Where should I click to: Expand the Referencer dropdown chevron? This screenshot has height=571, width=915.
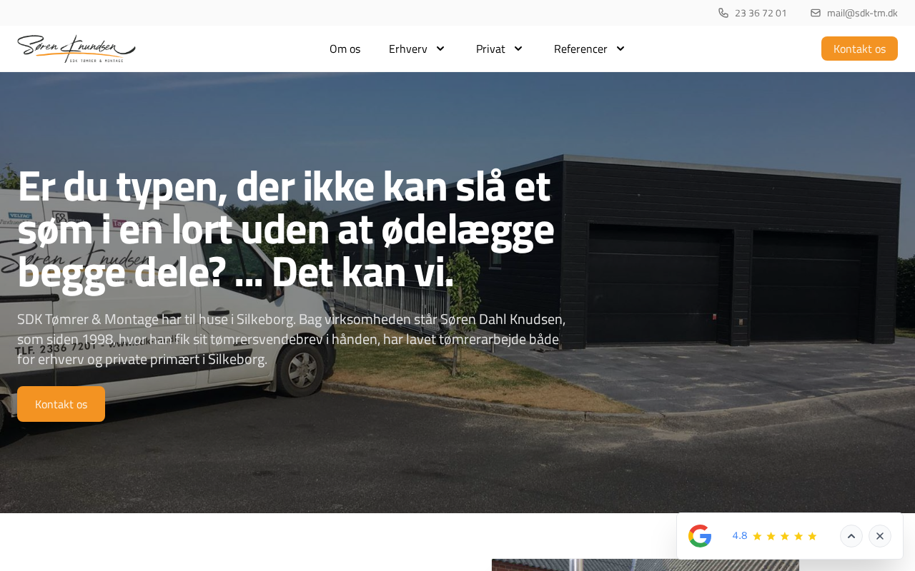pyautogui.click(x=620, y=49)
